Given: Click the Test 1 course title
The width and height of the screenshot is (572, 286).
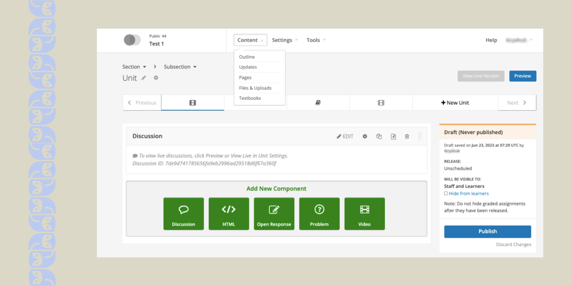Looking at the screenshot, I should tap(157, 44).
